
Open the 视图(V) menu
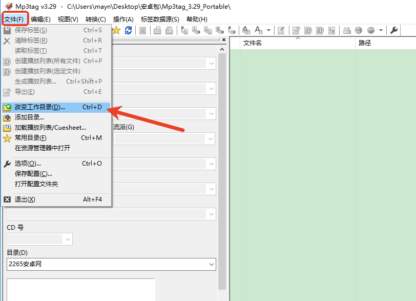[x=68, y=19]
